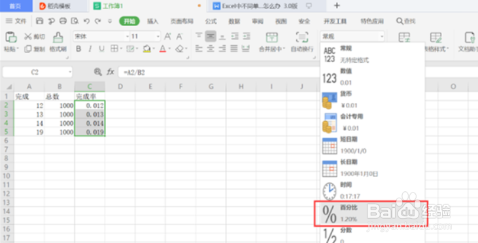This screenshot has width=478, height=243.
Task: Open the 开发工具 Developer tab
Action: click(335, 21)
